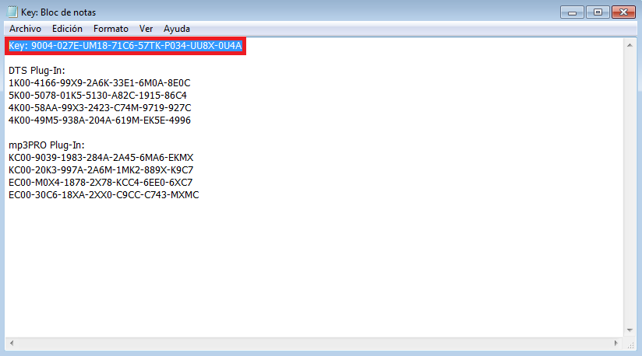This screenshot has width=642, height=356.
Task: Click the line 4K00-49M5-938A-204A-619M-EK5E-4996
Action: click(100, 120)
